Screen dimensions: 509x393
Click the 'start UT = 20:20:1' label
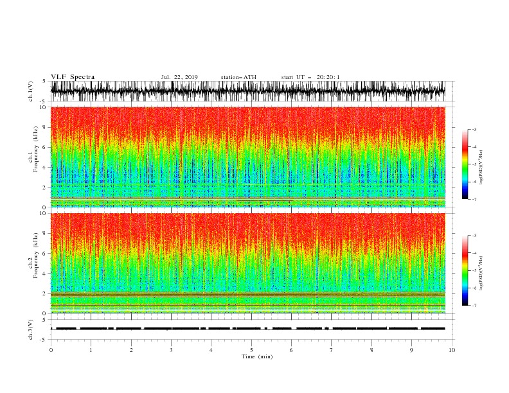click(x=310, y=77)
